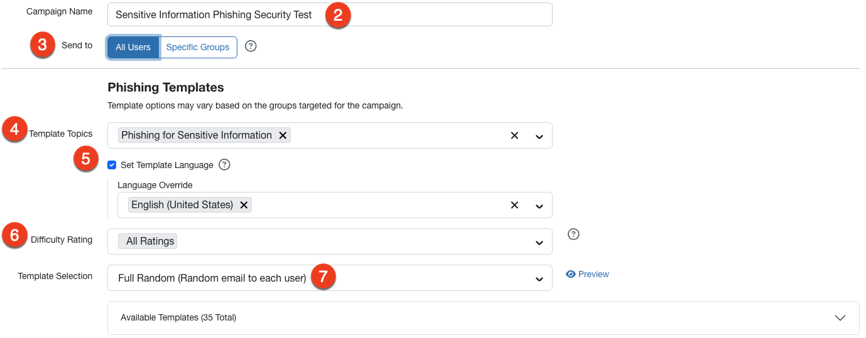
Task: Click the Phishing Templates heading
Action: click(166, 87)
